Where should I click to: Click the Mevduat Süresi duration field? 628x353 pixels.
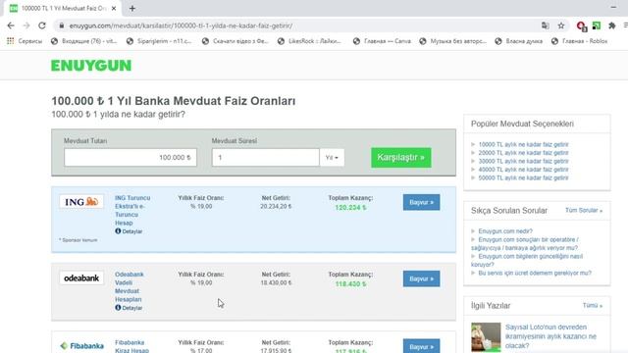(266, 157)
